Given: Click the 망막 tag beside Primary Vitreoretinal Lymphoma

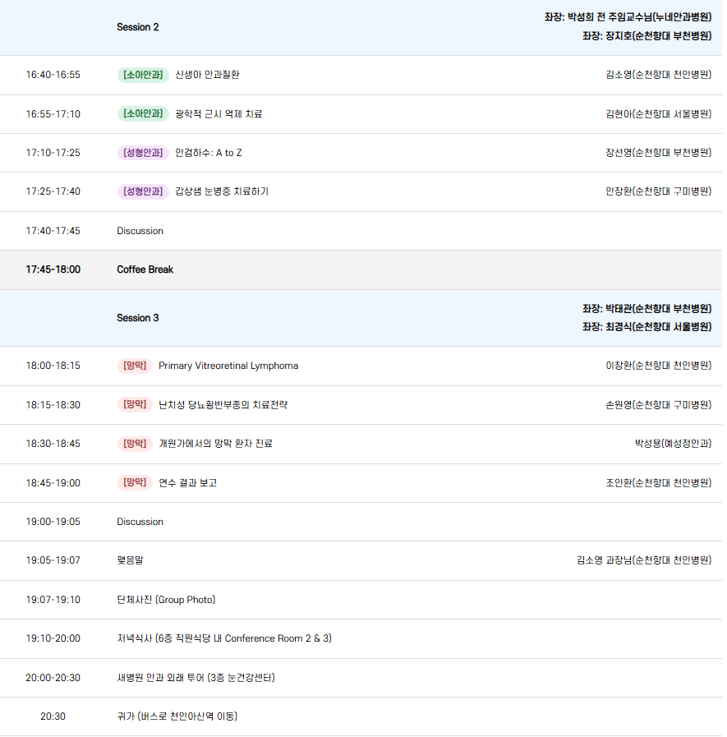Looking at the screenshot, I should (135, 366).
